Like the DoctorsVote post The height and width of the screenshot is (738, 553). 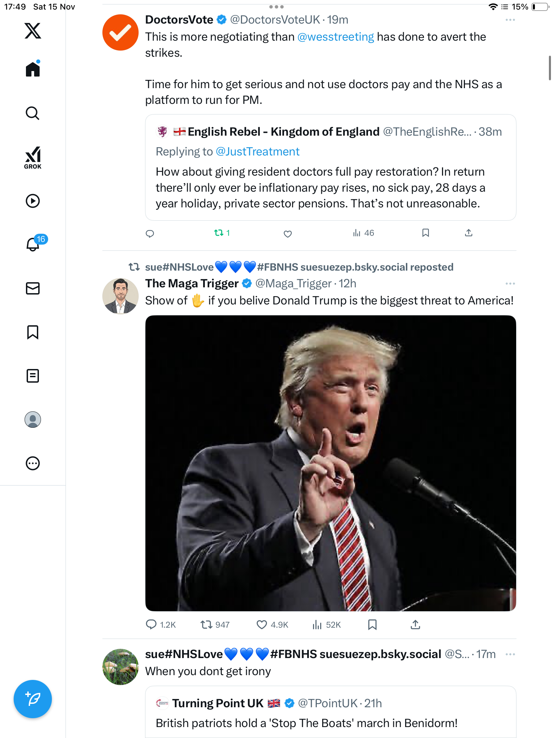click(x=288, y=234)
